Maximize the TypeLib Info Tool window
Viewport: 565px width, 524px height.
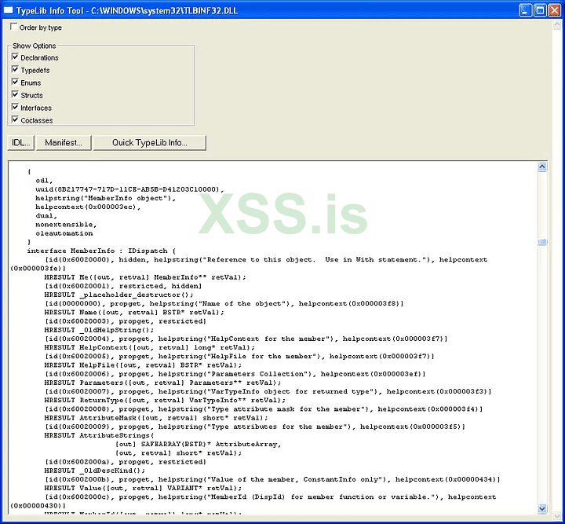540,10
